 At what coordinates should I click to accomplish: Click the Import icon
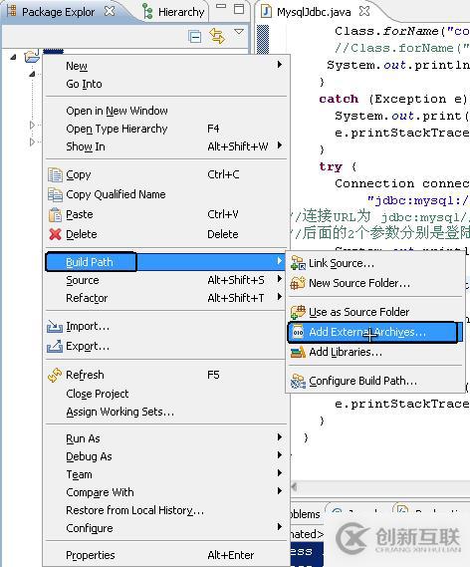[x=55, y=327]
